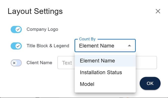The width and height of the screenshot is (168, 98).
Task: Click text box area right of dropdown list
Action: (x=146, y=63)
